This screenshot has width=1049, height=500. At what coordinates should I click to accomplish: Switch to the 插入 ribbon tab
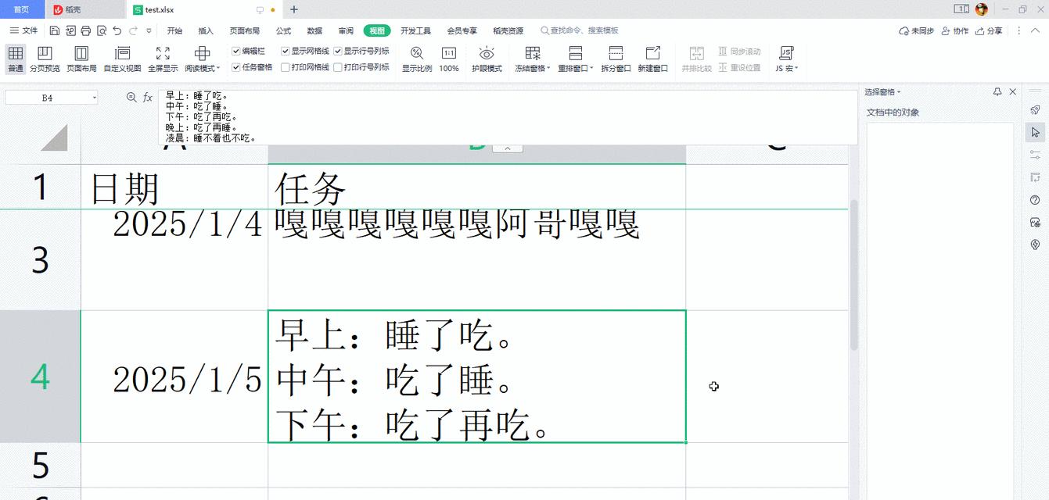(206, 31)
